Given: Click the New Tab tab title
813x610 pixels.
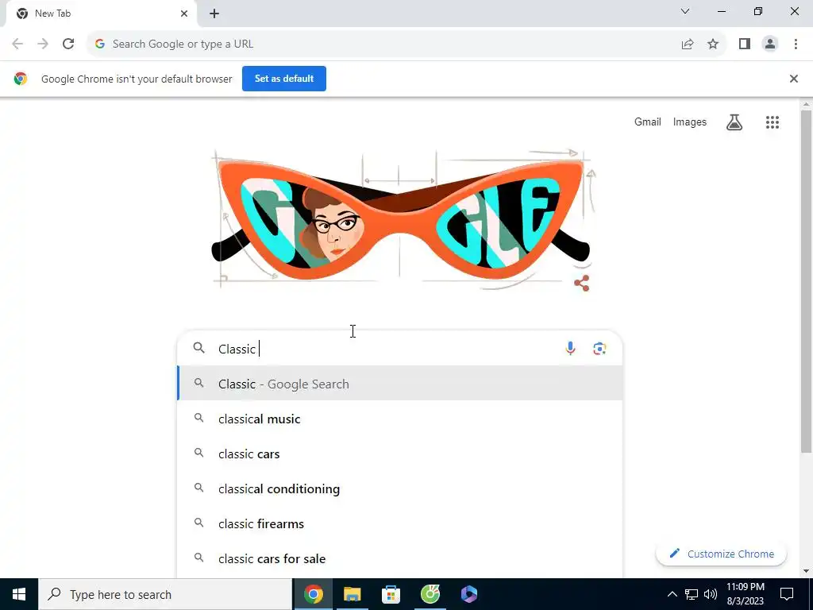Looking at the screenshot, I should [x=52, y=14].
